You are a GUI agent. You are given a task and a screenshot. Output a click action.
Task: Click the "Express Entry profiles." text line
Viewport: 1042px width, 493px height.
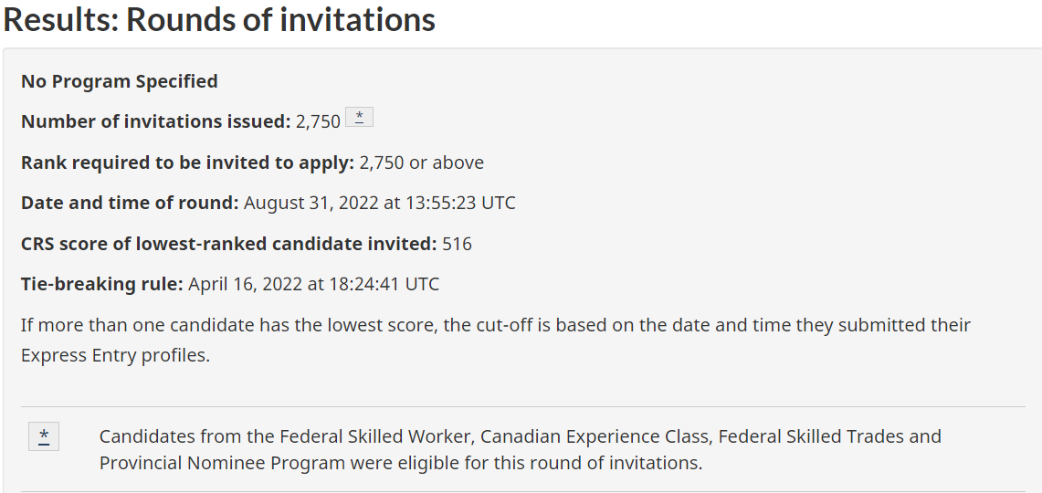(116, 355)
